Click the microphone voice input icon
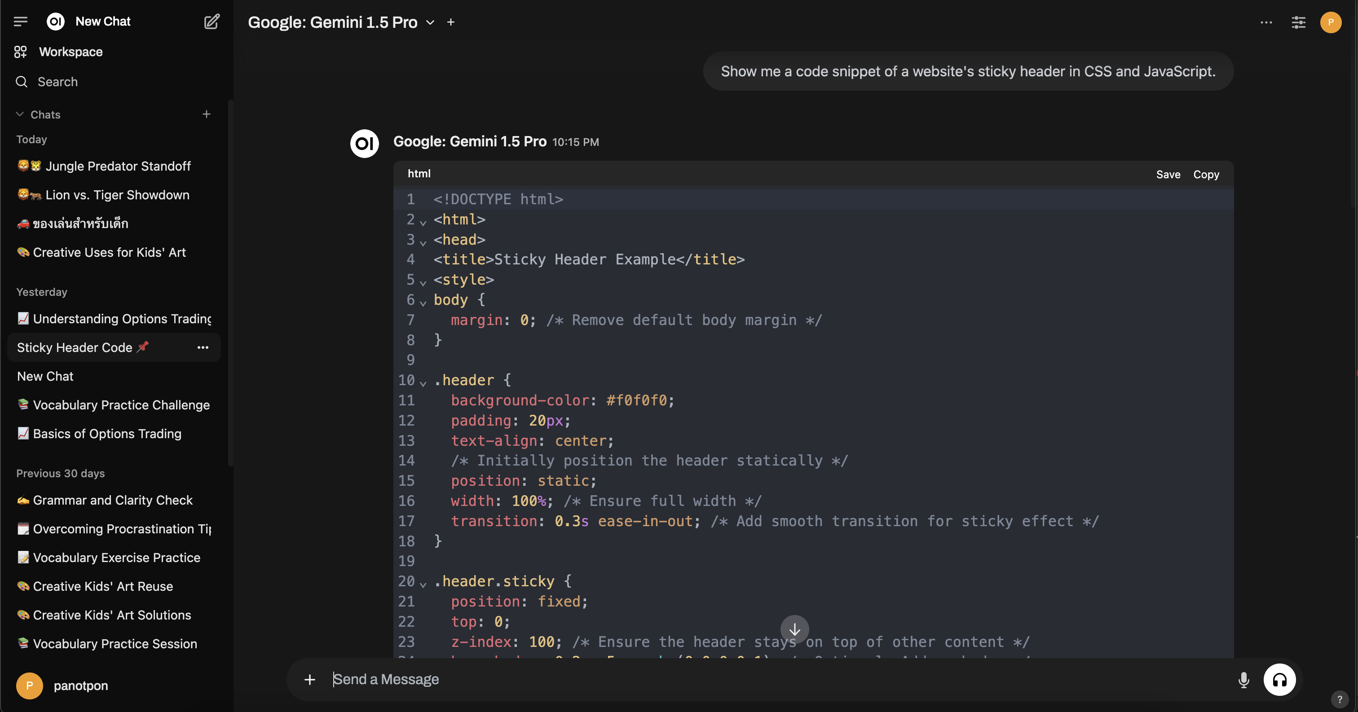Viewport: 1358px width, 712px height. tap(1243, 680)
